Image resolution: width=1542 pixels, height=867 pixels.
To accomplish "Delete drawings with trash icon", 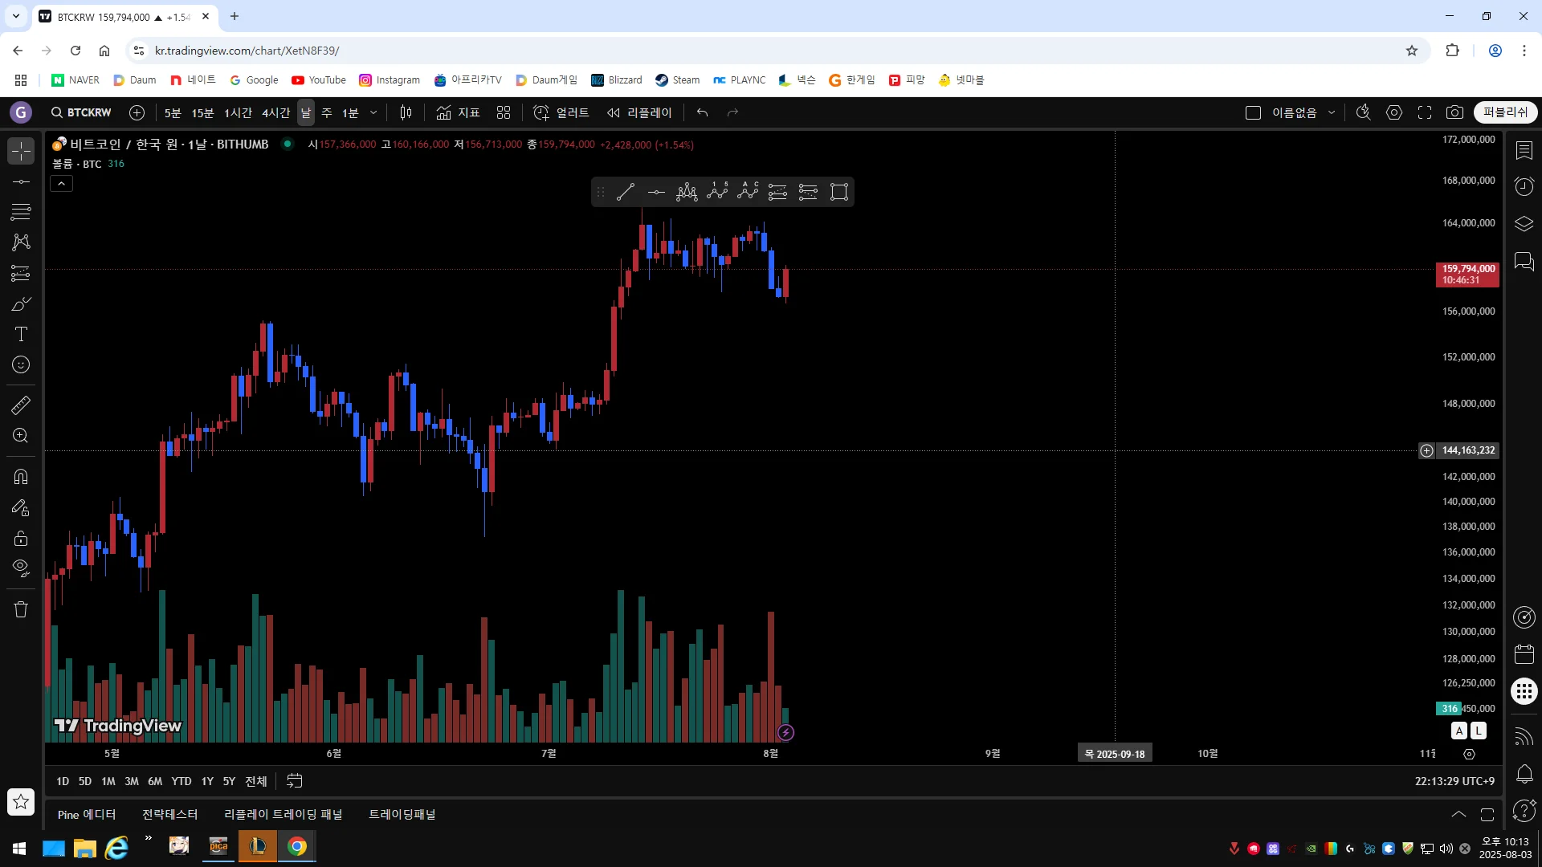I will point(21,609).
